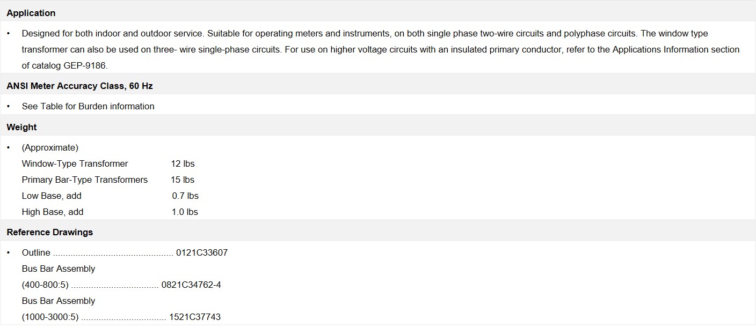Click the (400-800:5) ratio label

click(x=45, y=285)
